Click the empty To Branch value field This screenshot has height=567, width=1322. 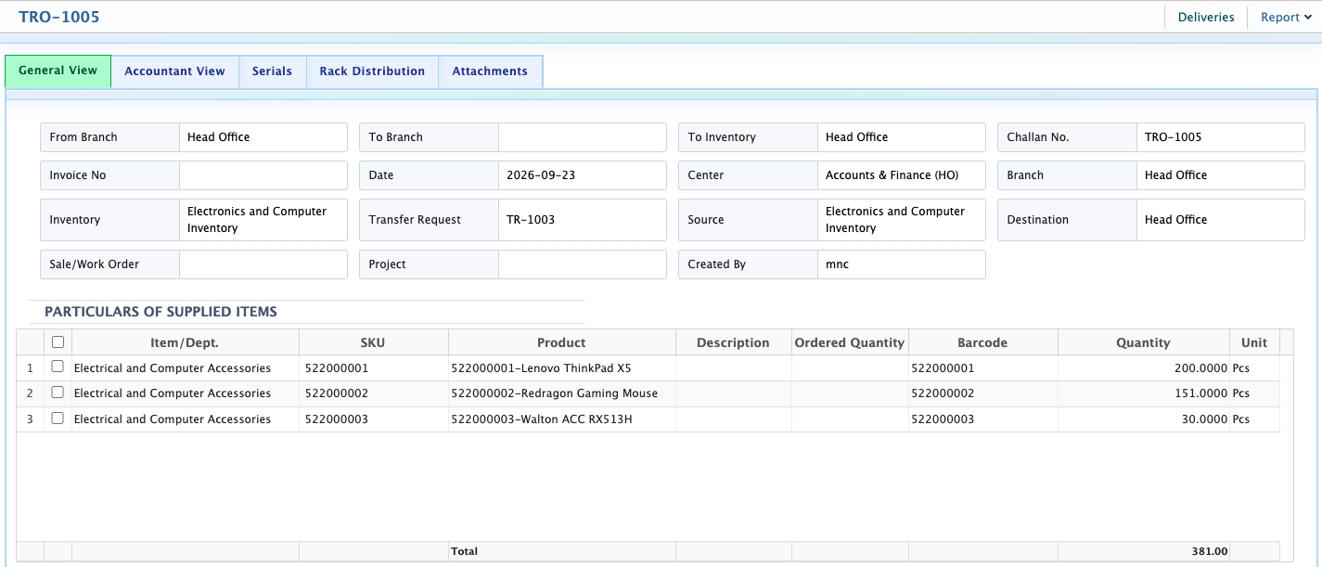tap(583, 137)
